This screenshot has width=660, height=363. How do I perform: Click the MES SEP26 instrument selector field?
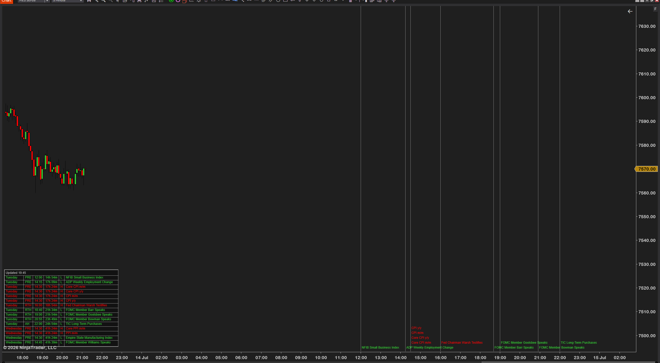pos(31,1)
